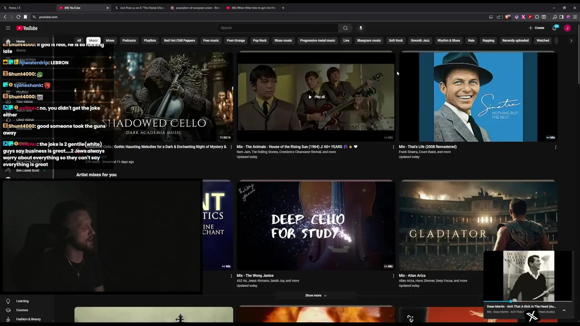Open the browser extensions puzzle icon
This screenshot has height=326, width=580.
point(537,17)
